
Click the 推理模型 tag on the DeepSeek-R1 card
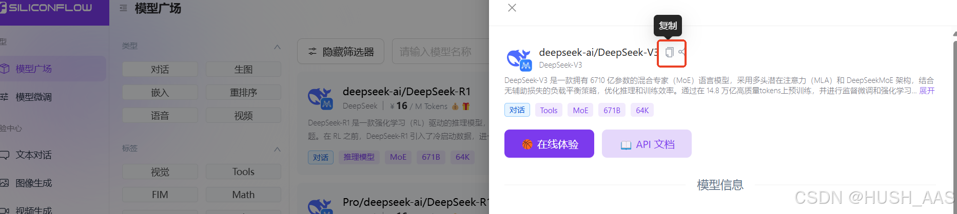click(359, 157)
